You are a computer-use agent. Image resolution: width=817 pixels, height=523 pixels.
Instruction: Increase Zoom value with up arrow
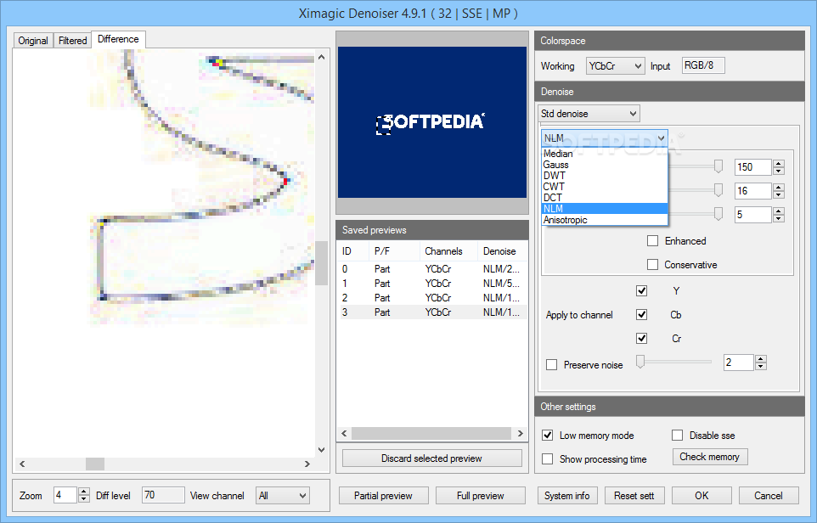click(84, 492)
